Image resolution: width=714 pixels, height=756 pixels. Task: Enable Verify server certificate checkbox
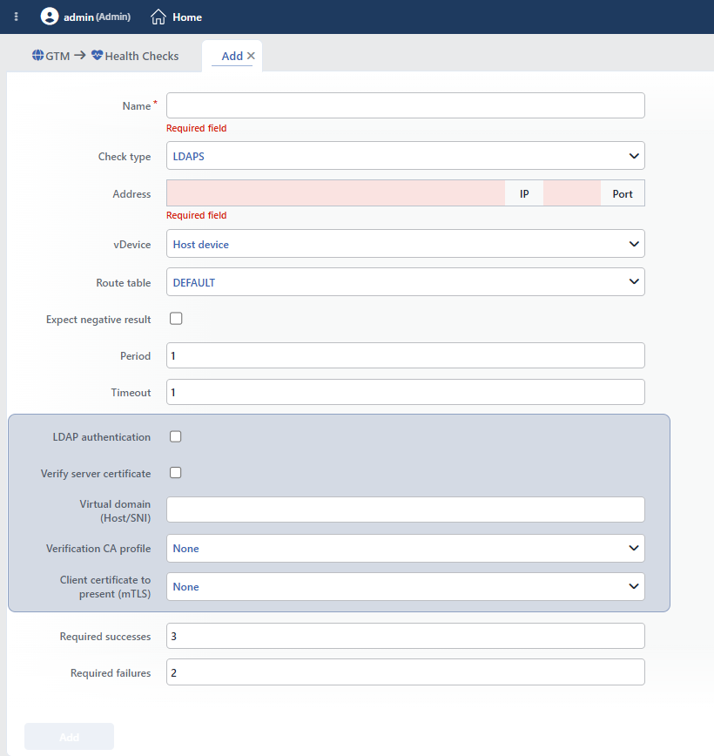point(176,472)
